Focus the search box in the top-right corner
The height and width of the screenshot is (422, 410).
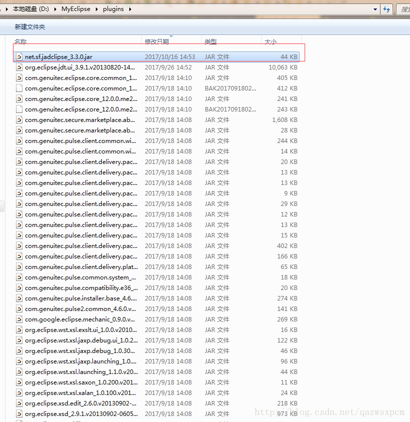(x=404, y=9)
